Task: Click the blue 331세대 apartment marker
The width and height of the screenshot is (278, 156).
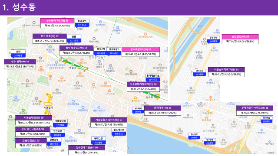Action: coord(82,23)
